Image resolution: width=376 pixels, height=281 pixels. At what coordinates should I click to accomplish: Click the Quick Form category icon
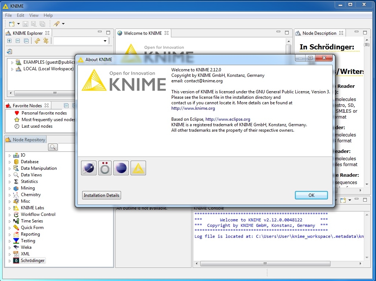16,228
